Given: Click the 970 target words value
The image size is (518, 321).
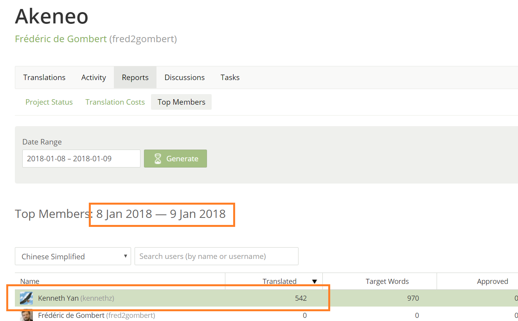Looking at the screenshot, I should [x=413, y=298].
